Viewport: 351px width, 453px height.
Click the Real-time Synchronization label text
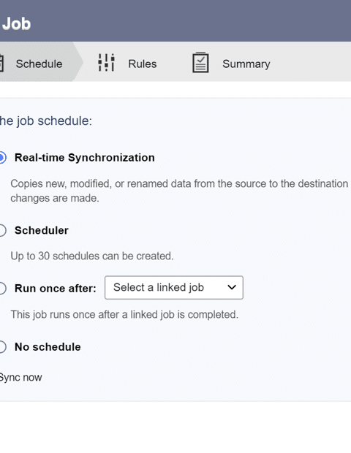pos(84,158)
